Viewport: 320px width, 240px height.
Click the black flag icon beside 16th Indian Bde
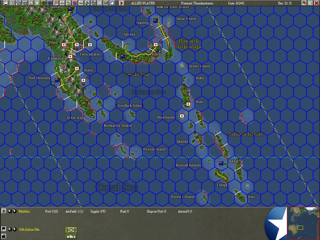pyautogui.click(x=4, y=229)
